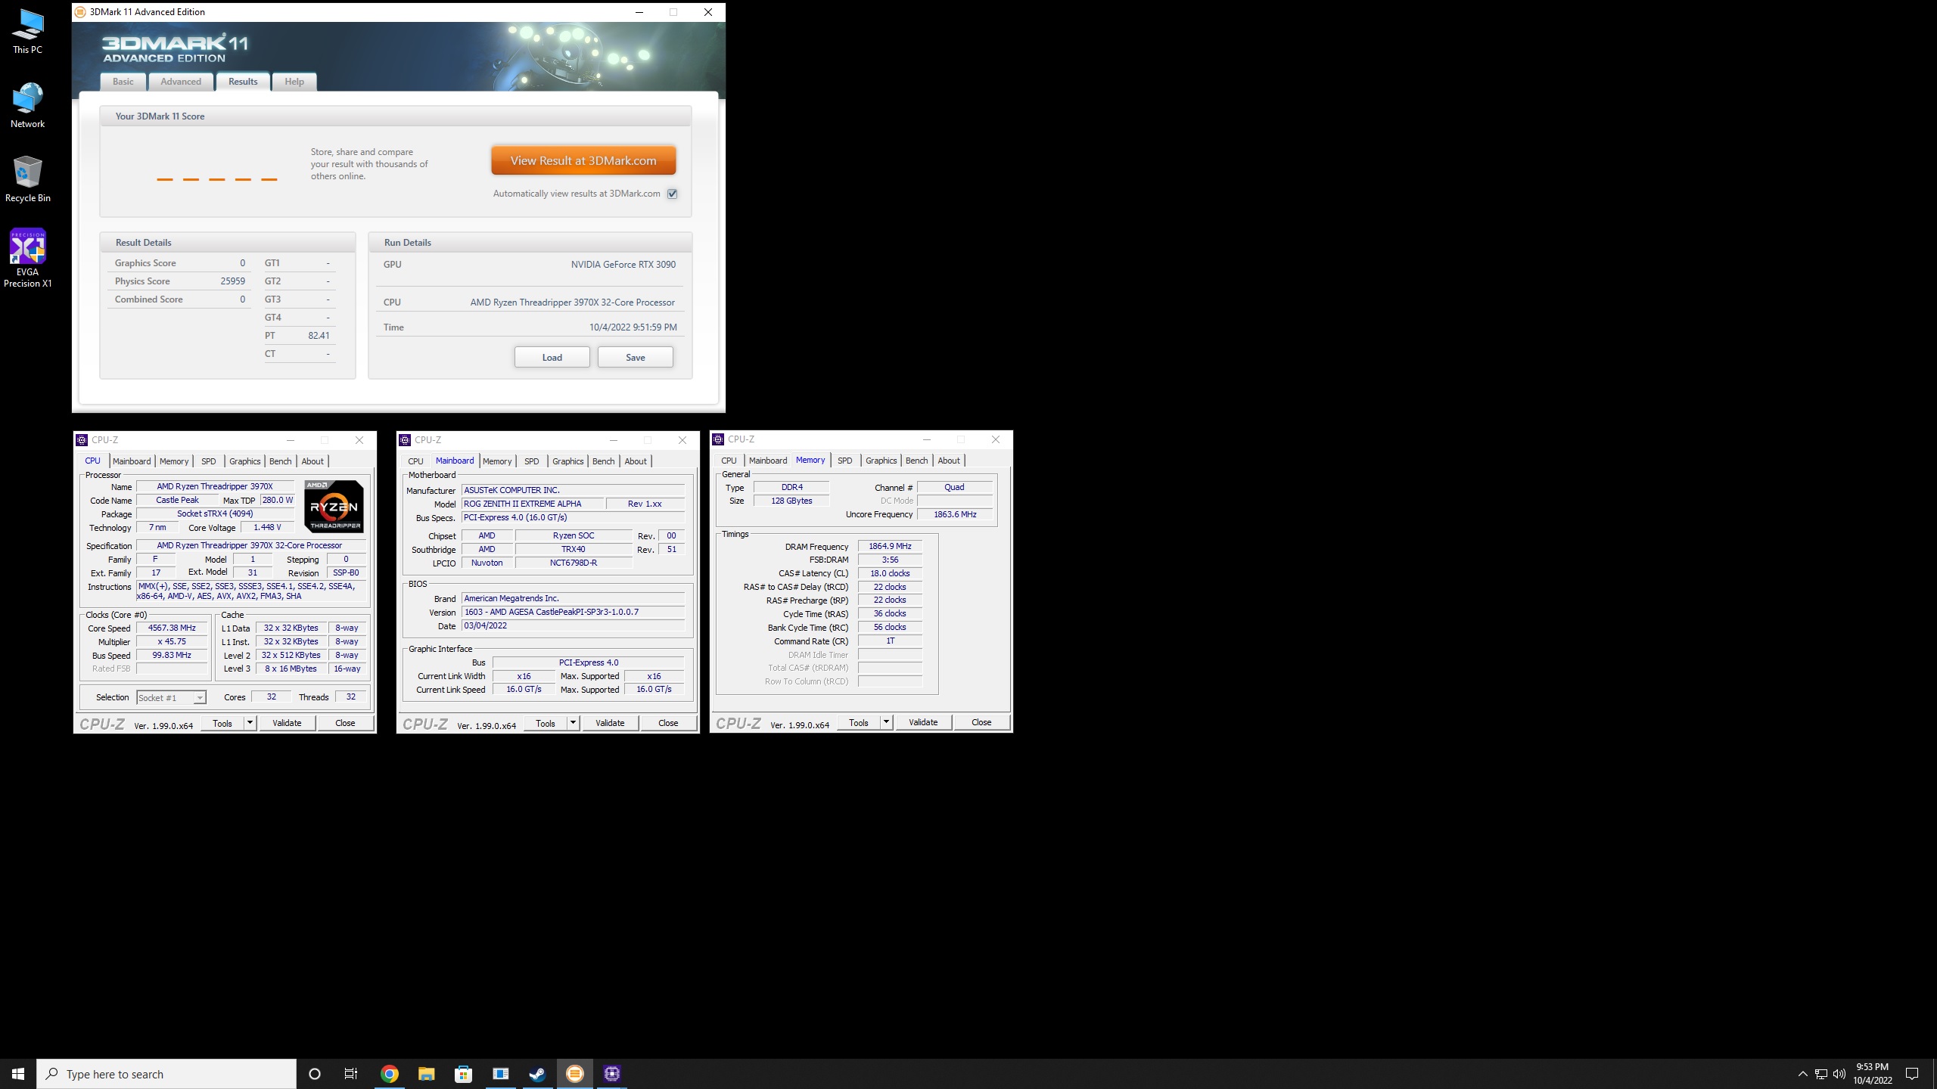Launch Google Chrome from taskbar
This screenshot has height=1089, width=1937.
pyautogui.click(x=390, y=1074)
